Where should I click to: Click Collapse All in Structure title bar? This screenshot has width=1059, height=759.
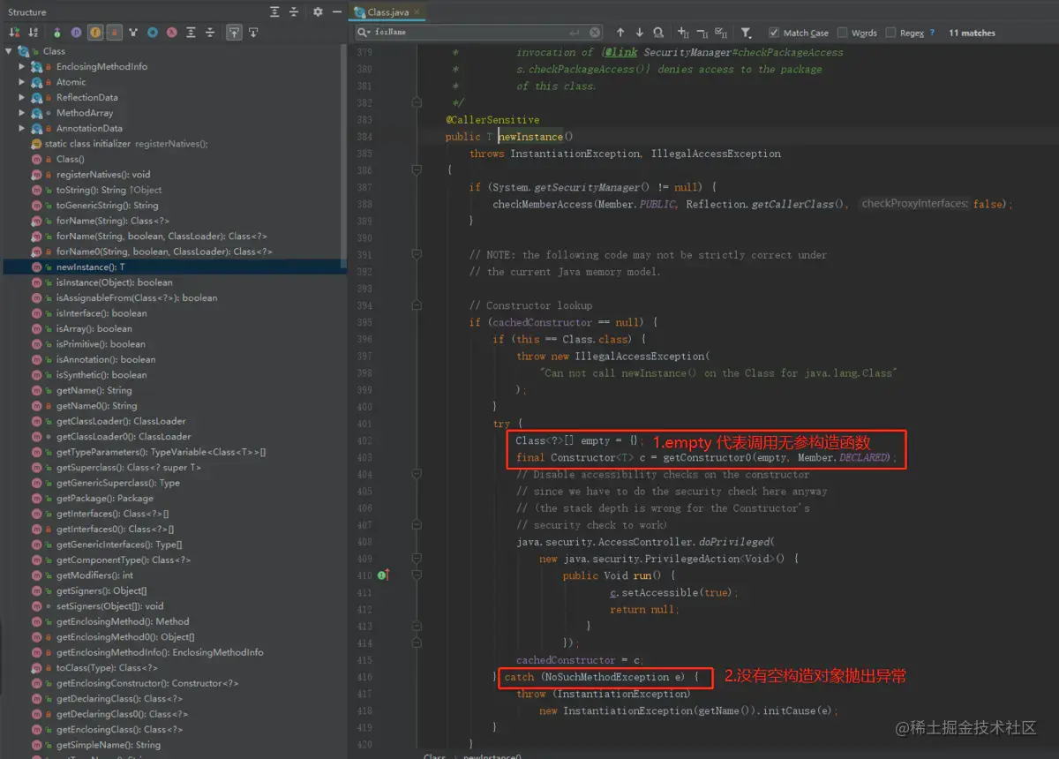pyautogui.click(x=295, y=12)
